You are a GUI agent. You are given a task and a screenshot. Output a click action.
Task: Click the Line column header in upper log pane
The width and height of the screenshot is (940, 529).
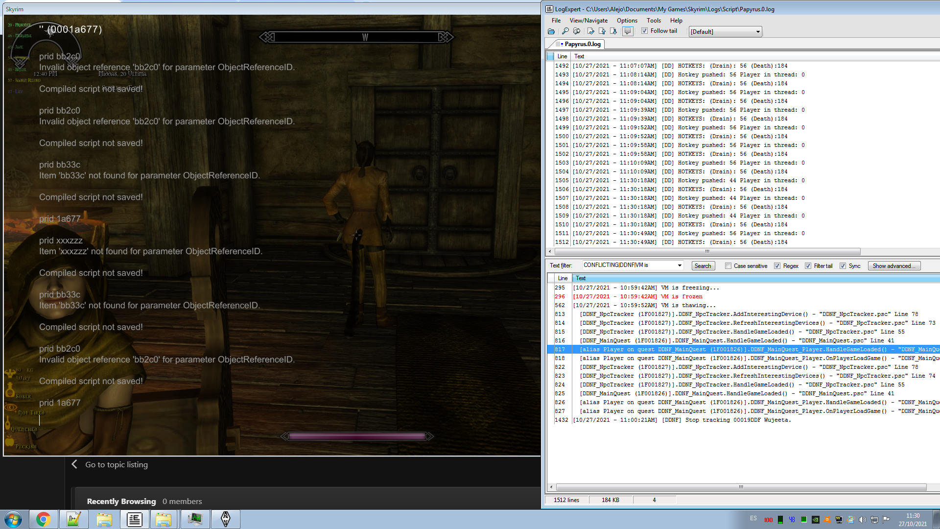(562, 56)
